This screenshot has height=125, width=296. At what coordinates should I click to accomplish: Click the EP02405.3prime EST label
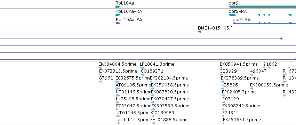[239, 92]
